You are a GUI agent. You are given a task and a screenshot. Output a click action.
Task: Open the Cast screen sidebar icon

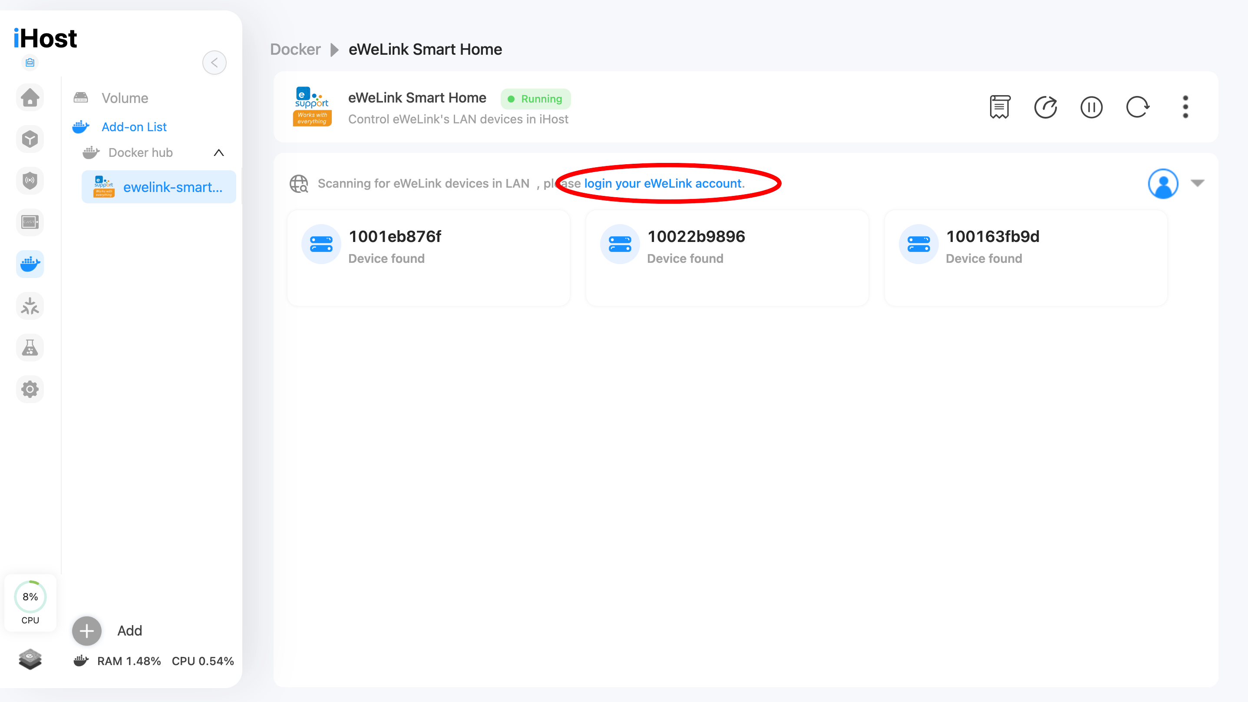coord(30,222)
